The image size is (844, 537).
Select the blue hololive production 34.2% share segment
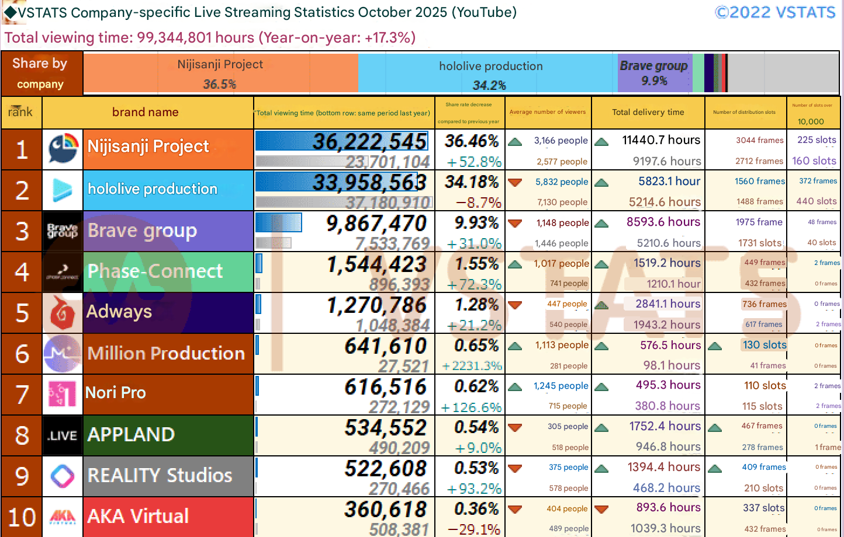(x=488, y=73)
